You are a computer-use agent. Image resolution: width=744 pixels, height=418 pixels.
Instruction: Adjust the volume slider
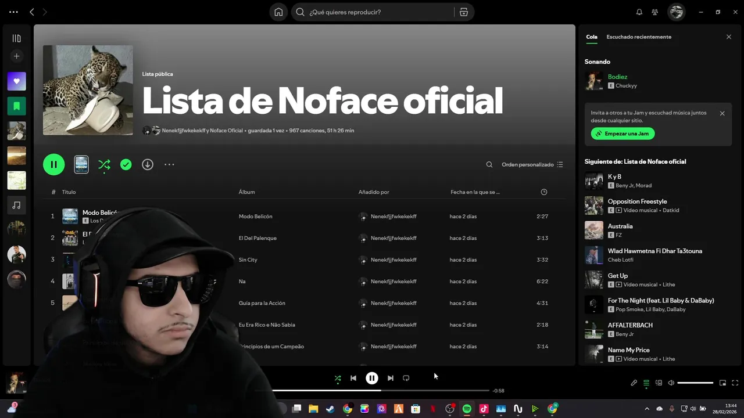pyautogui.click(x=695, y=383)
